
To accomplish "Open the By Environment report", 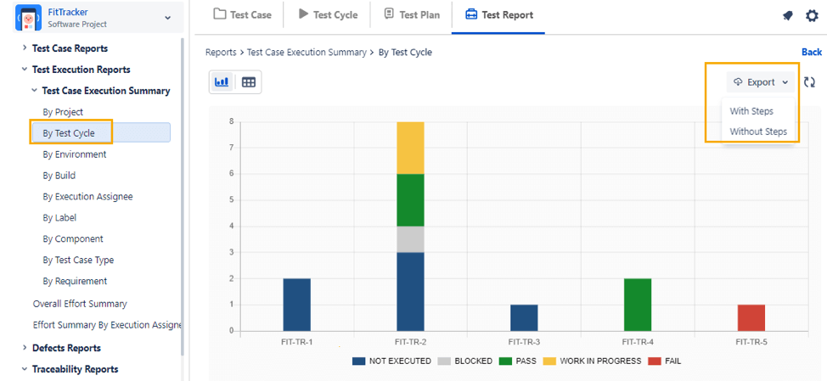I will [75, 154].
